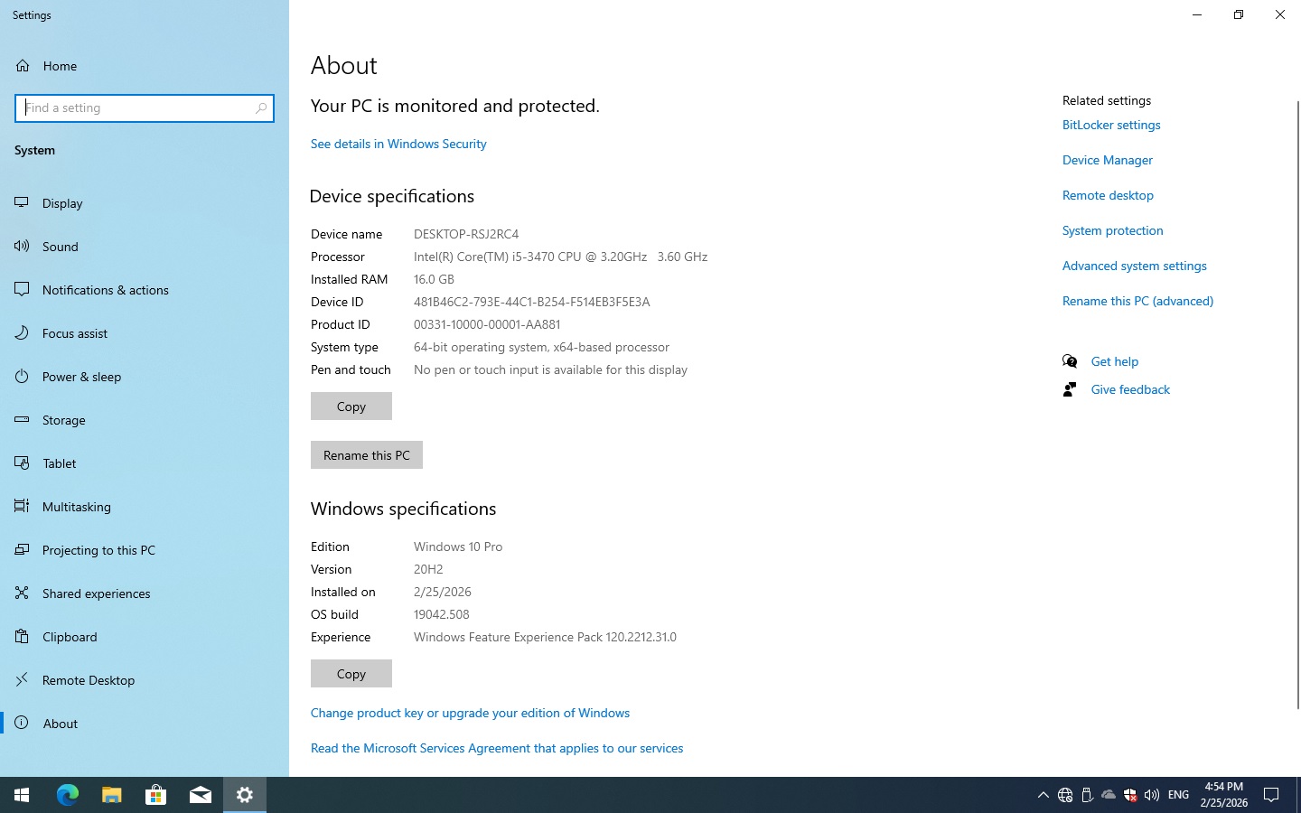Open File Explorer from the taskbar
The width and height of the screenshot is (1301, 813).
click(x=111, y=795)
